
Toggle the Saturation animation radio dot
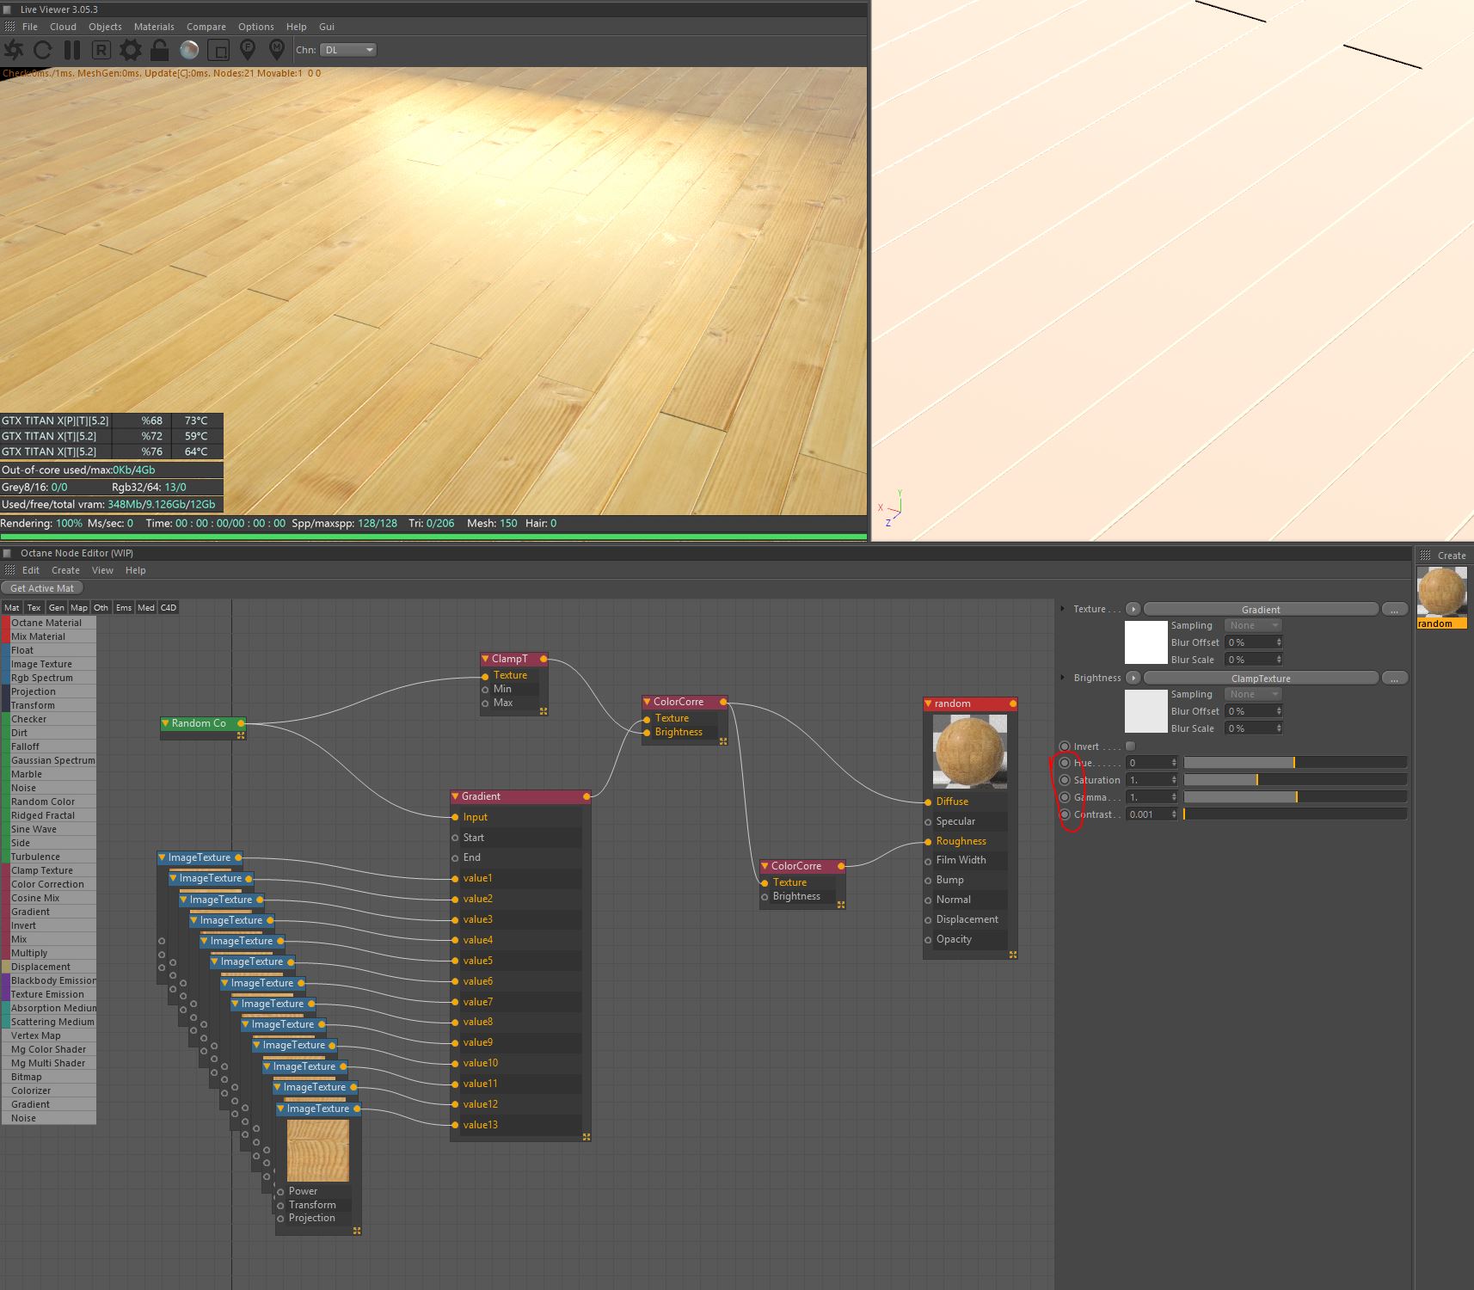(x=1065, y=780)
